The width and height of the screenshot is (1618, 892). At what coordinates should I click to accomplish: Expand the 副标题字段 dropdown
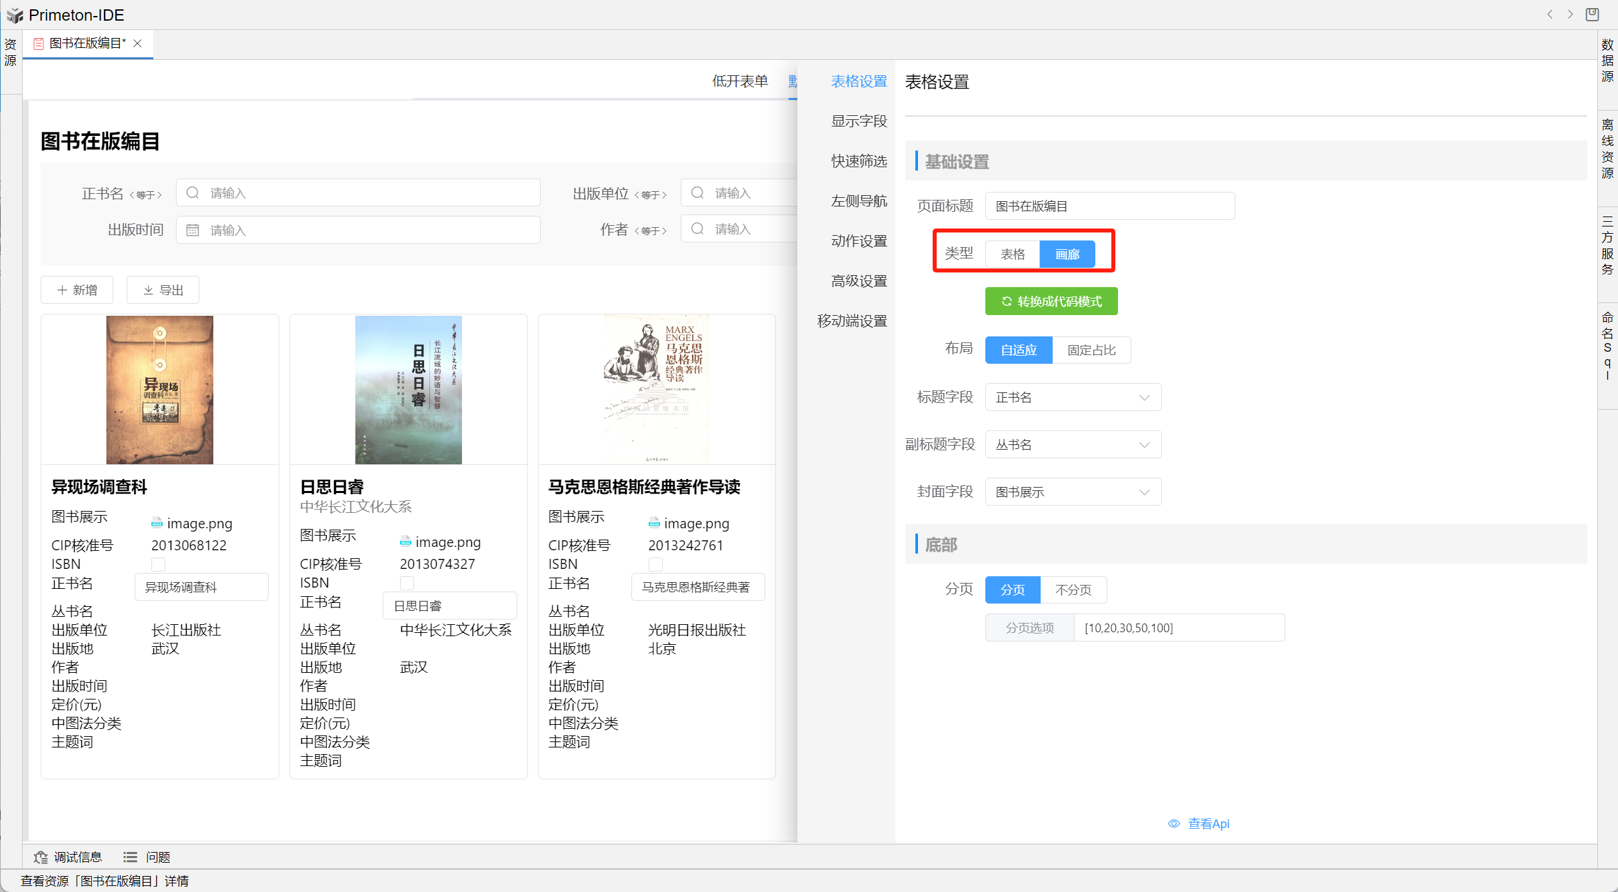pos(1073,445)
